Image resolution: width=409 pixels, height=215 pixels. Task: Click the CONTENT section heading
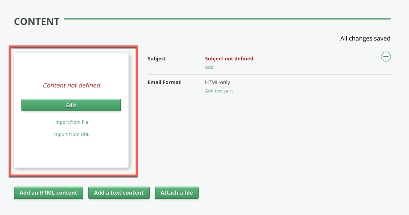(37, 22)
